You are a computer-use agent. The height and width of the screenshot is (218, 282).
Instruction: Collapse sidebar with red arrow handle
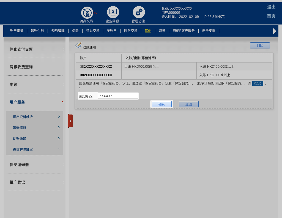[x=70, y=121]
